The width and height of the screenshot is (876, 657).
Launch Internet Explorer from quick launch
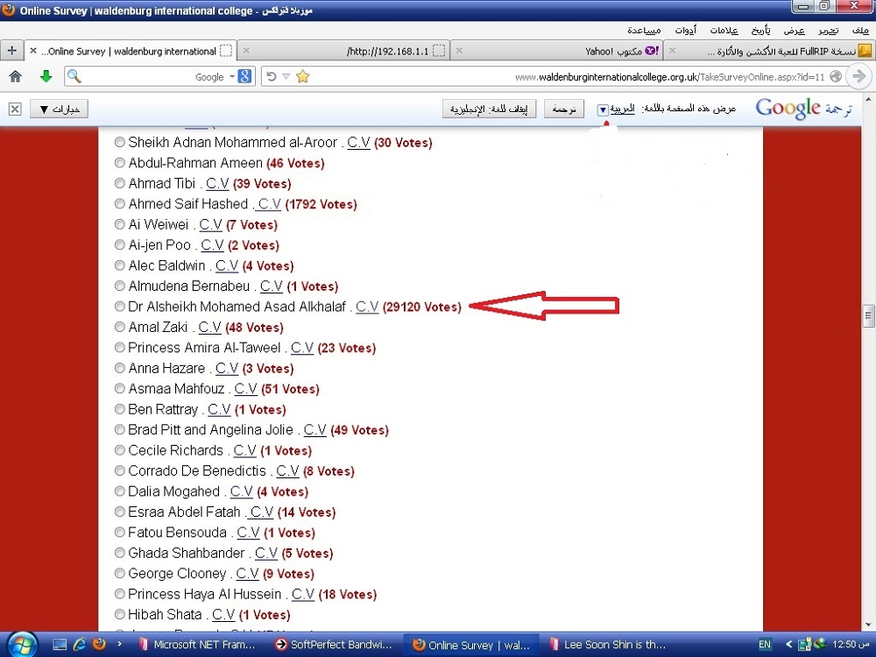(80, 645)
